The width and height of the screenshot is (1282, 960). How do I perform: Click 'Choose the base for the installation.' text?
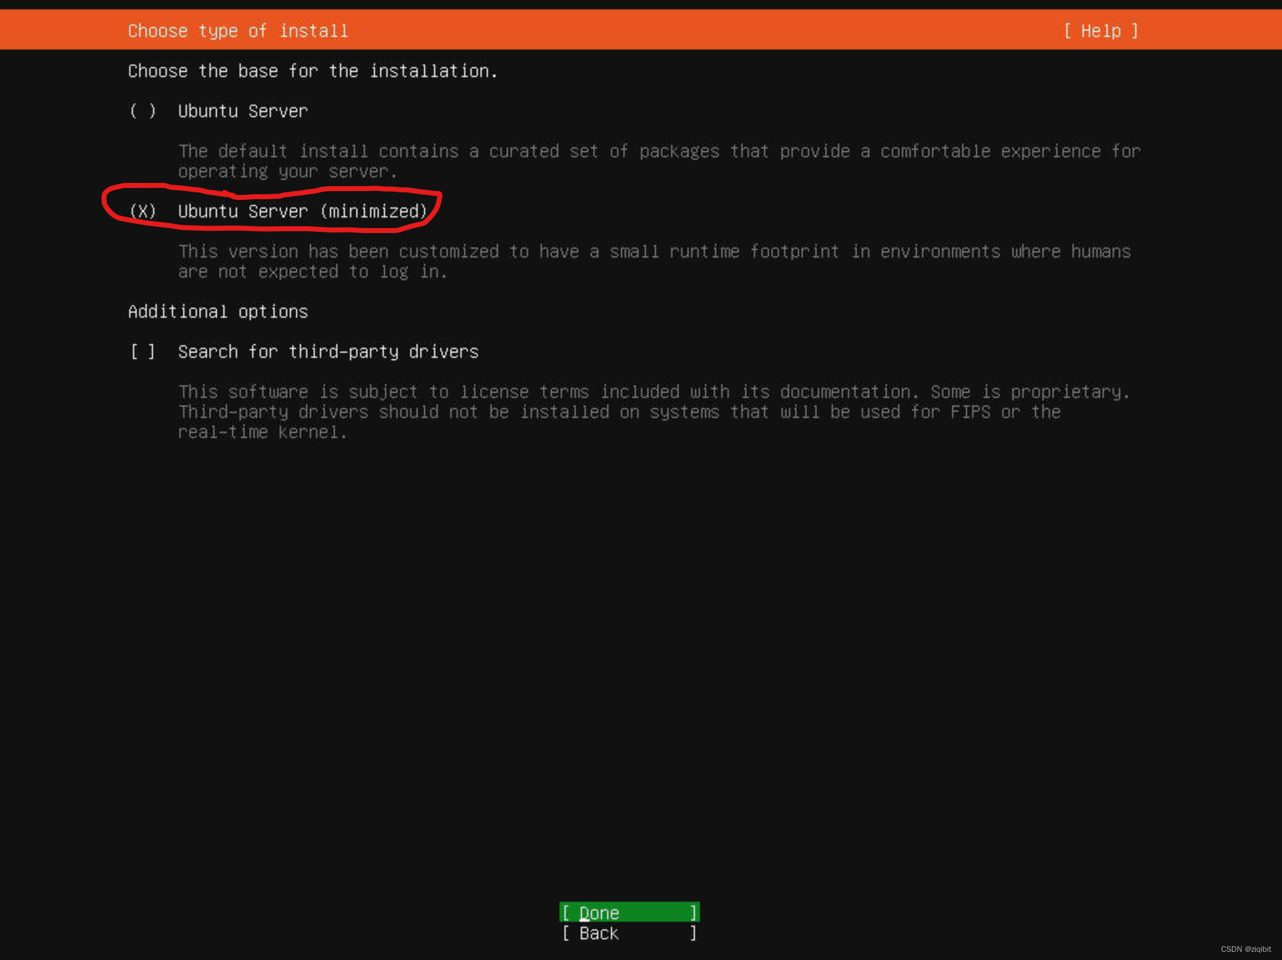point(312,71)
